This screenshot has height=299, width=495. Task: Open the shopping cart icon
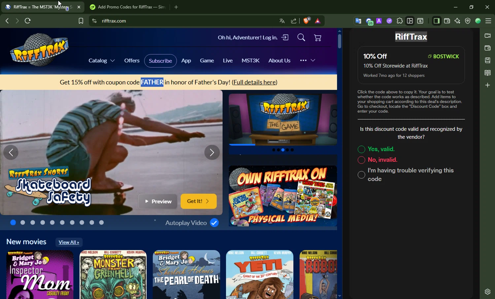(318, 38)
